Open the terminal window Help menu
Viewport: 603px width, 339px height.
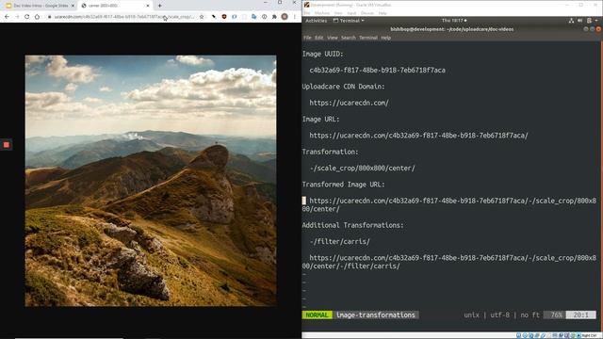pyautogui.click(x=385, y=38)
